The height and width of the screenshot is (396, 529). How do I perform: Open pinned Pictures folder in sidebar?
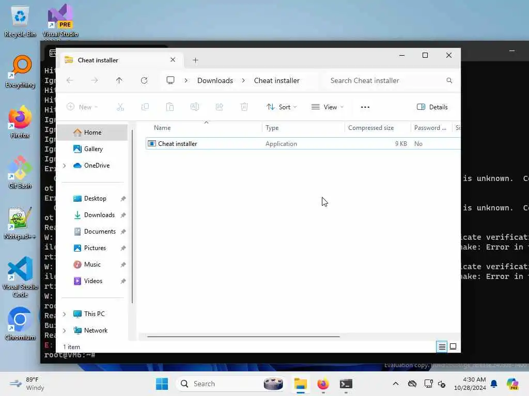click(95, 248)
